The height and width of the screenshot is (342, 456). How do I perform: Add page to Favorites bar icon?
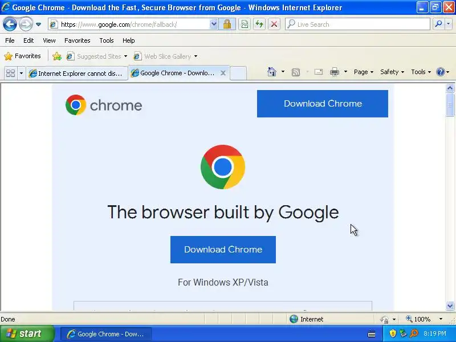[57, 56]
